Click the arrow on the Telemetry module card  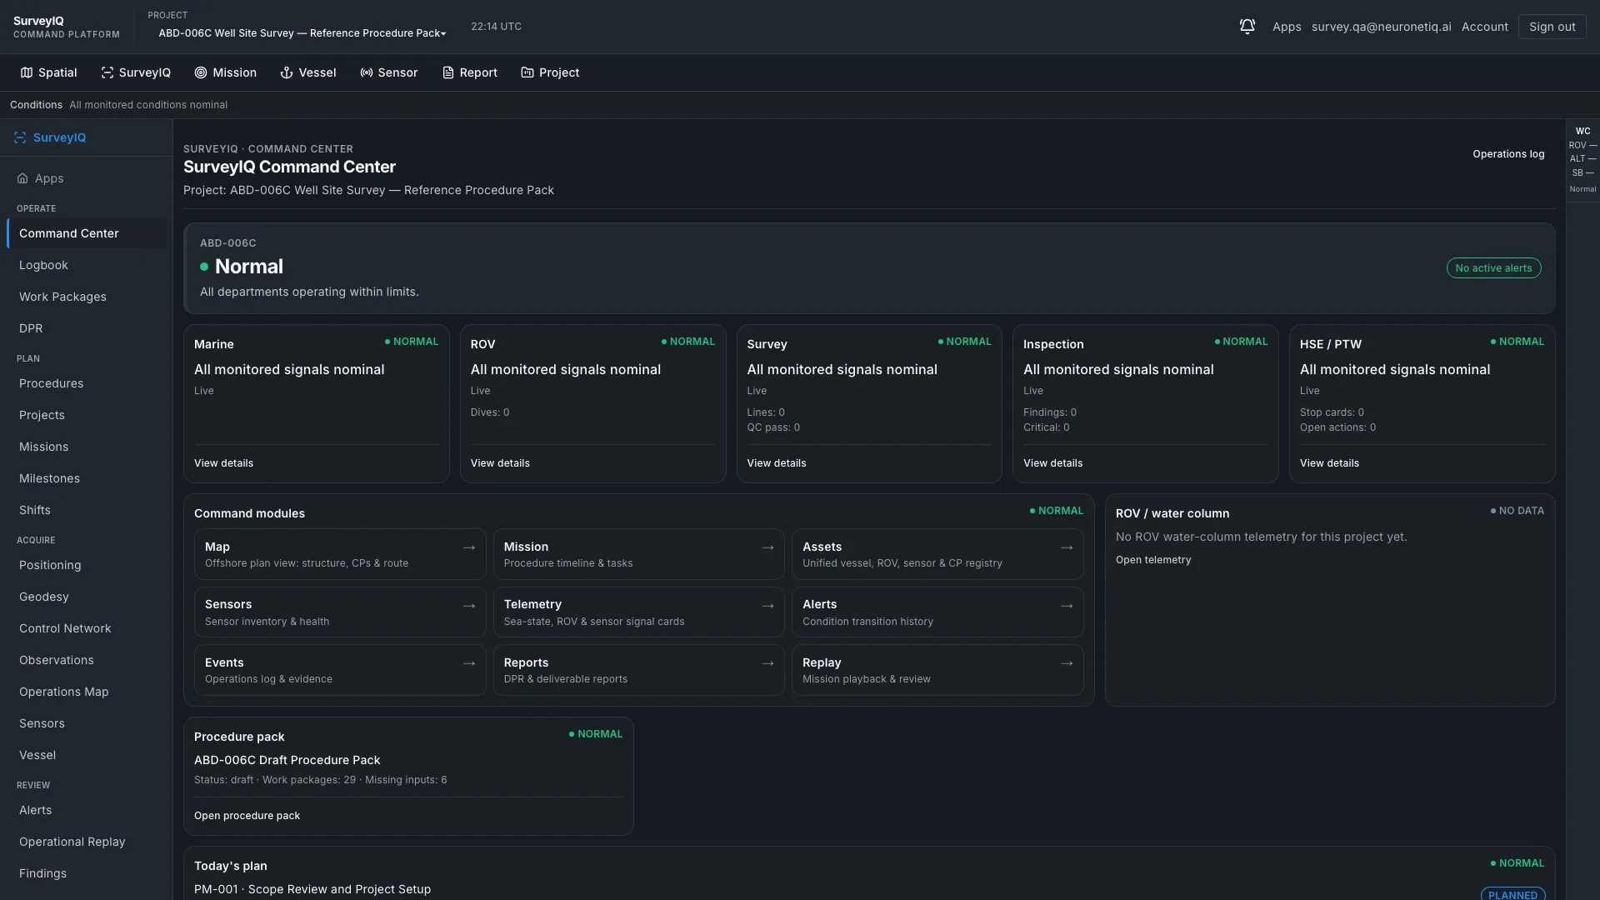[768, 606]
